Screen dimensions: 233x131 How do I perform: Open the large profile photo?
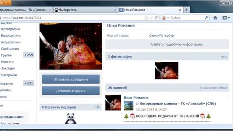71,46
